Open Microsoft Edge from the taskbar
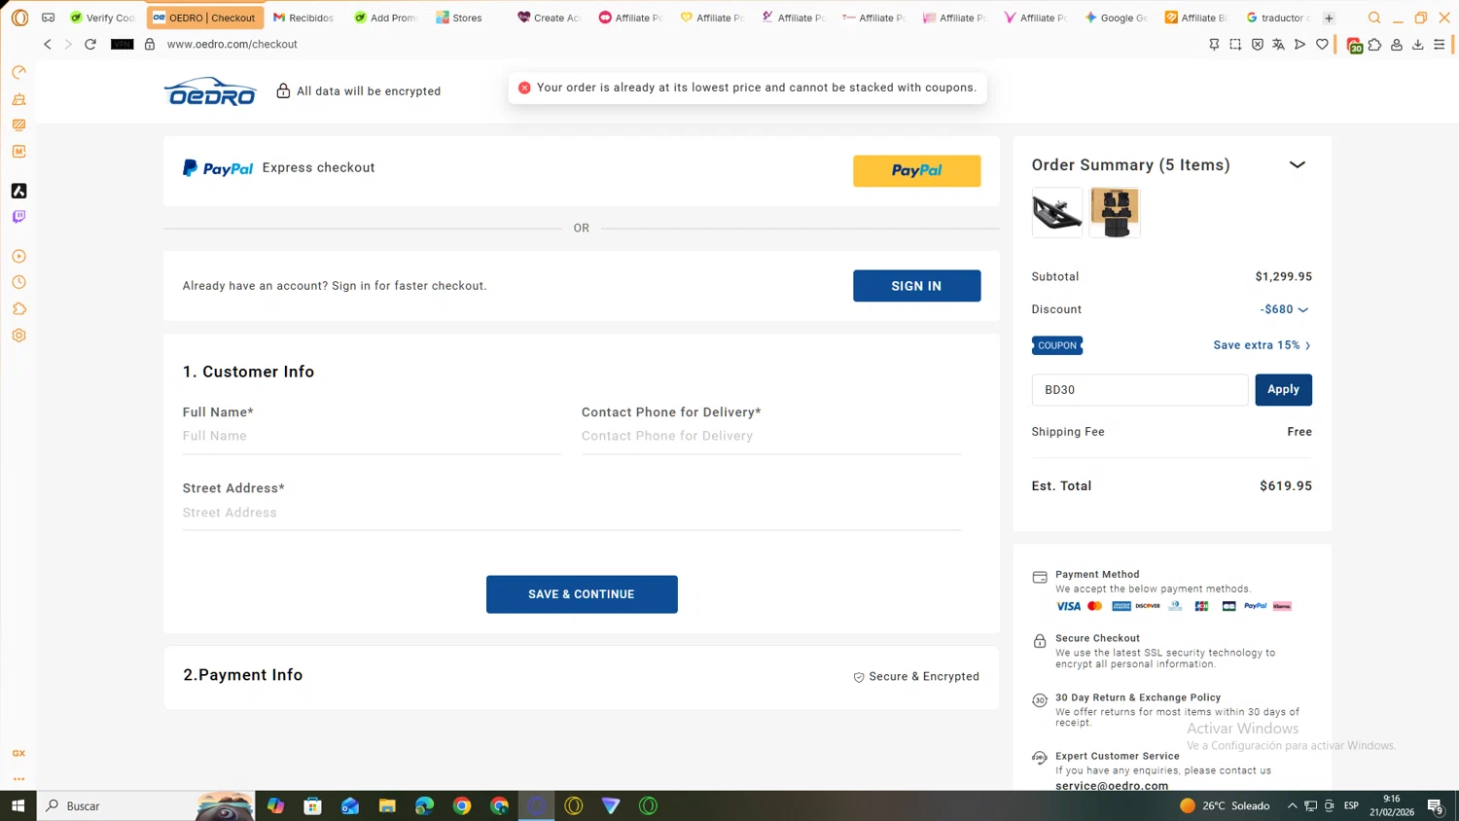This screenshot has width=1459, height=821. click(424, 805)
